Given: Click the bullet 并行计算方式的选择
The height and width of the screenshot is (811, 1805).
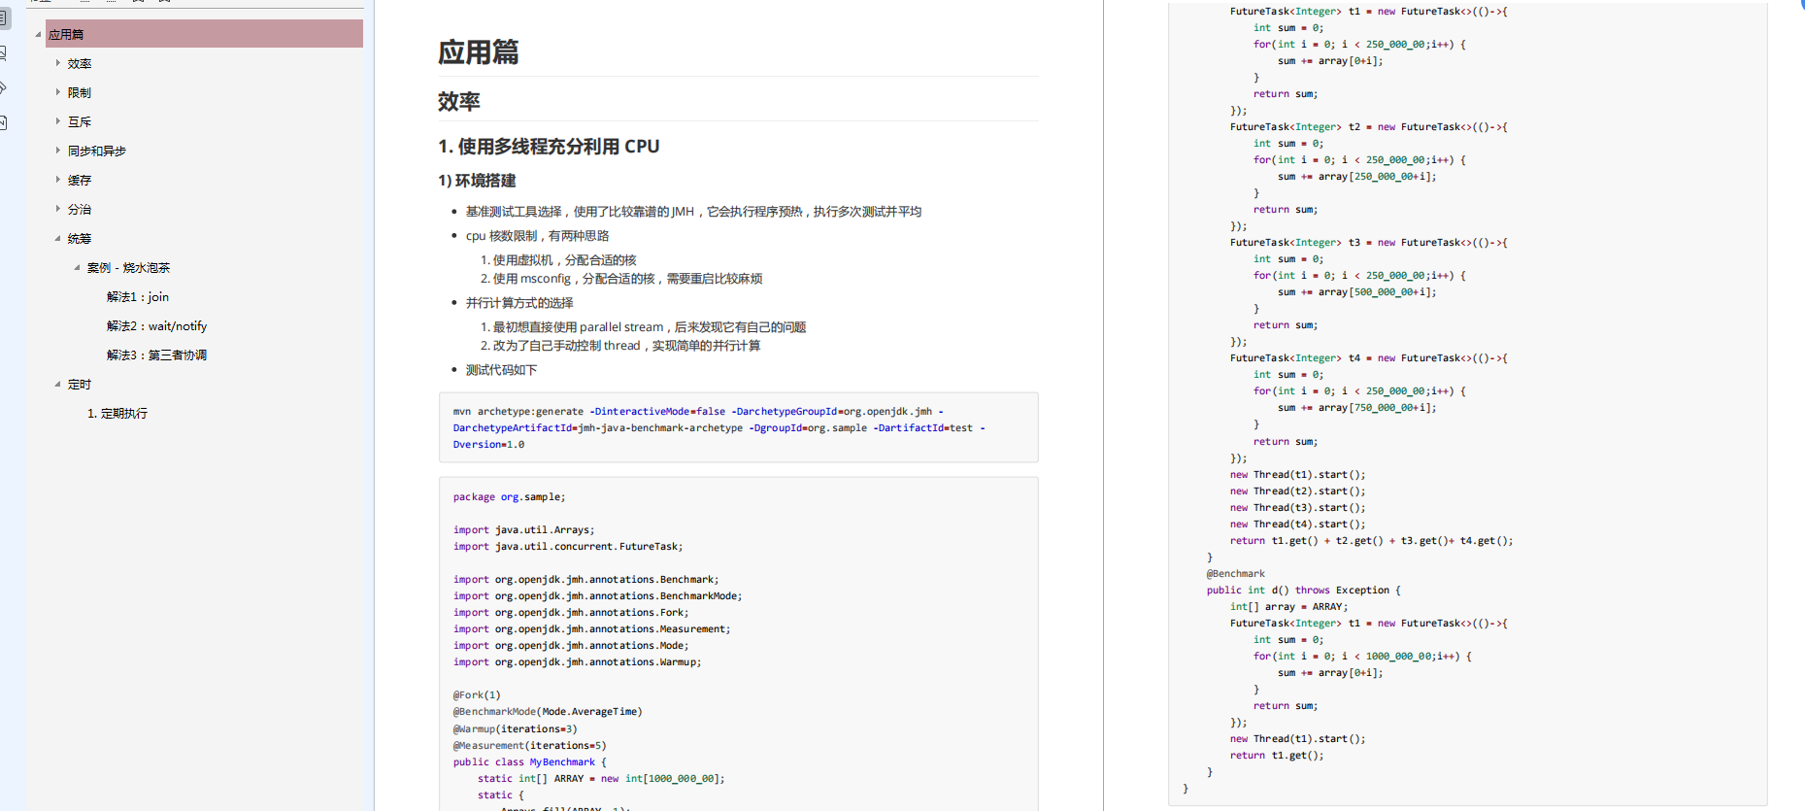Looking at the screenshot, I should 519,302.
